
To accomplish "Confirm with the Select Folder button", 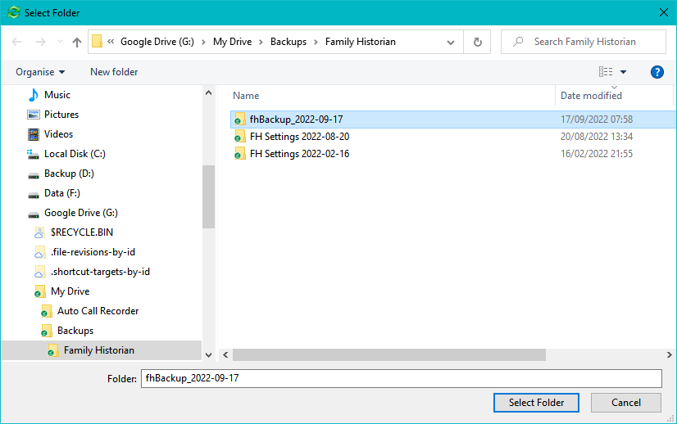I will 536,403.
